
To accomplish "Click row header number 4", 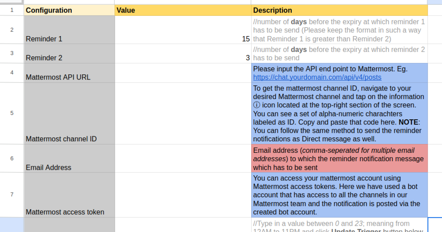I will point(12,73).
